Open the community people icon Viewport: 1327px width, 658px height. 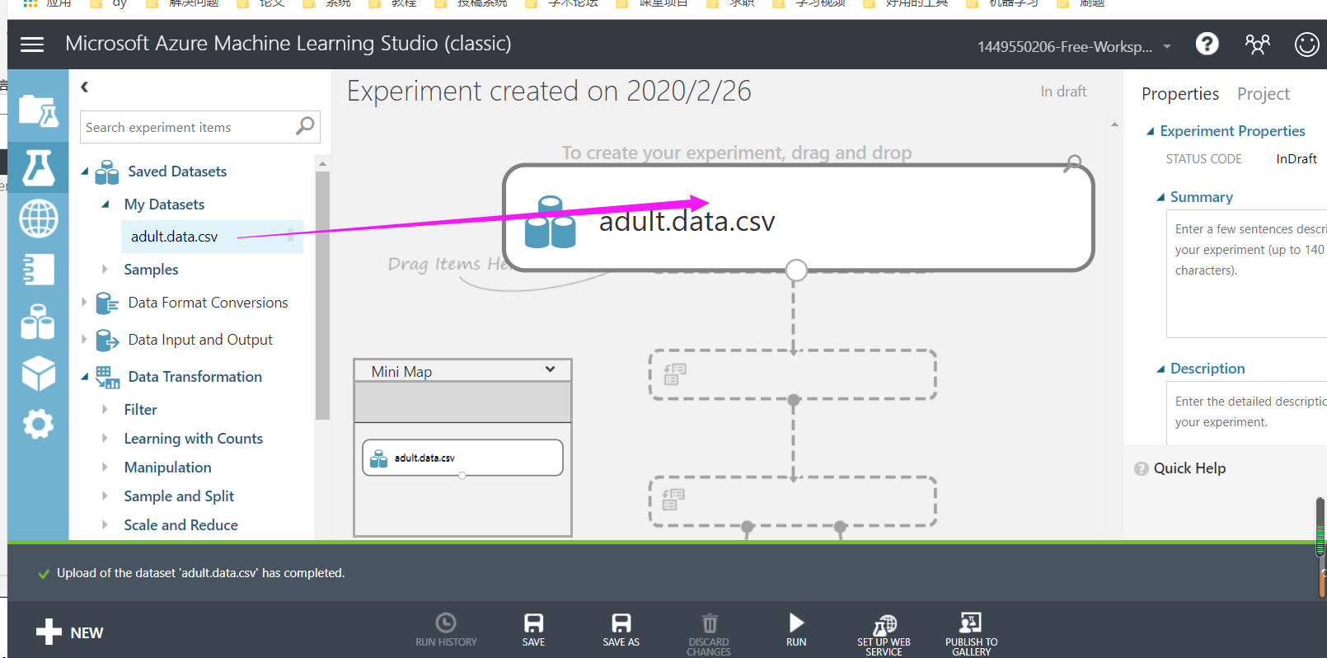(1257, 44)
